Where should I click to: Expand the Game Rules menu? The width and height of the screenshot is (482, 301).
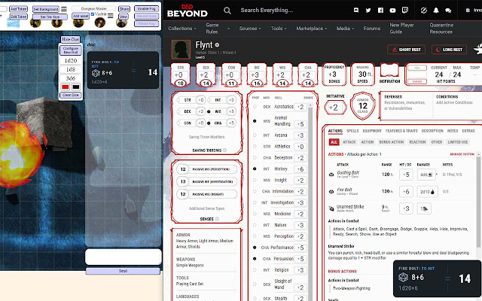218,29
